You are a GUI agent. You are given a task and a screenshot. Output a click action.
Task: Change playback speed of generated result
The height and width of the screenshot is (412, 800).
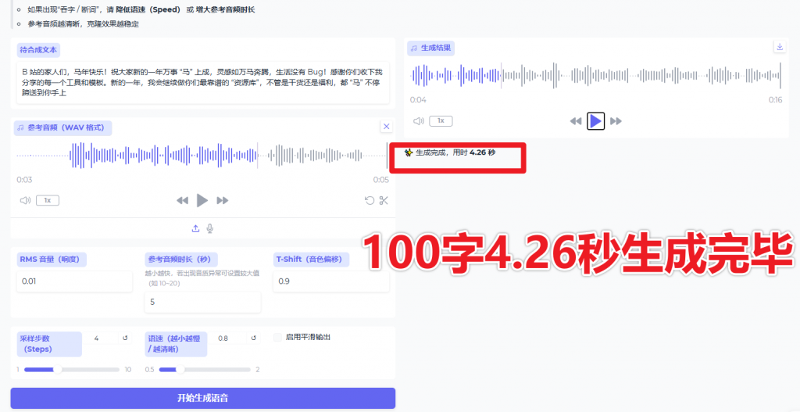pos(441,121)
